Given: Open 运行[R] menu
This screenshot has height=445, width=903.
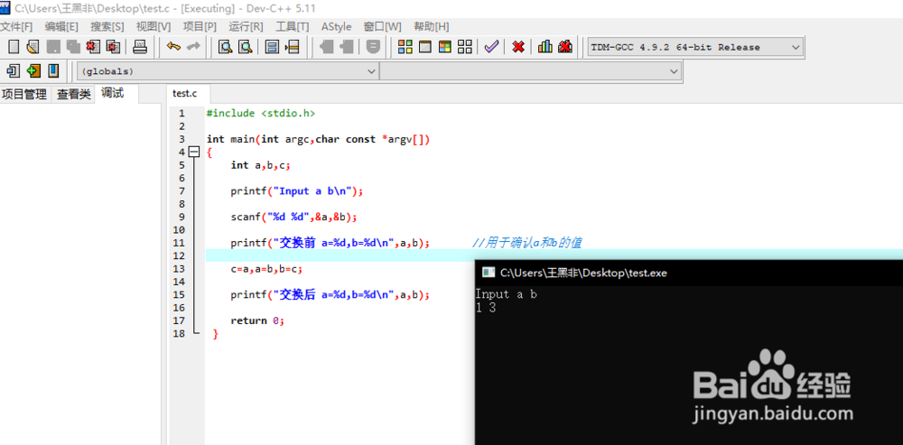Looking at the screenshot, I should (246, 26).
